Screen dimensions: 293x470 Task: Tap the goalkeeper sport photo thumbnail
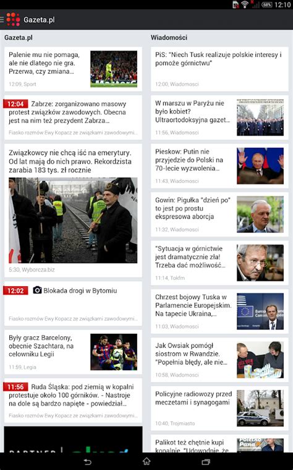(114, 69)
